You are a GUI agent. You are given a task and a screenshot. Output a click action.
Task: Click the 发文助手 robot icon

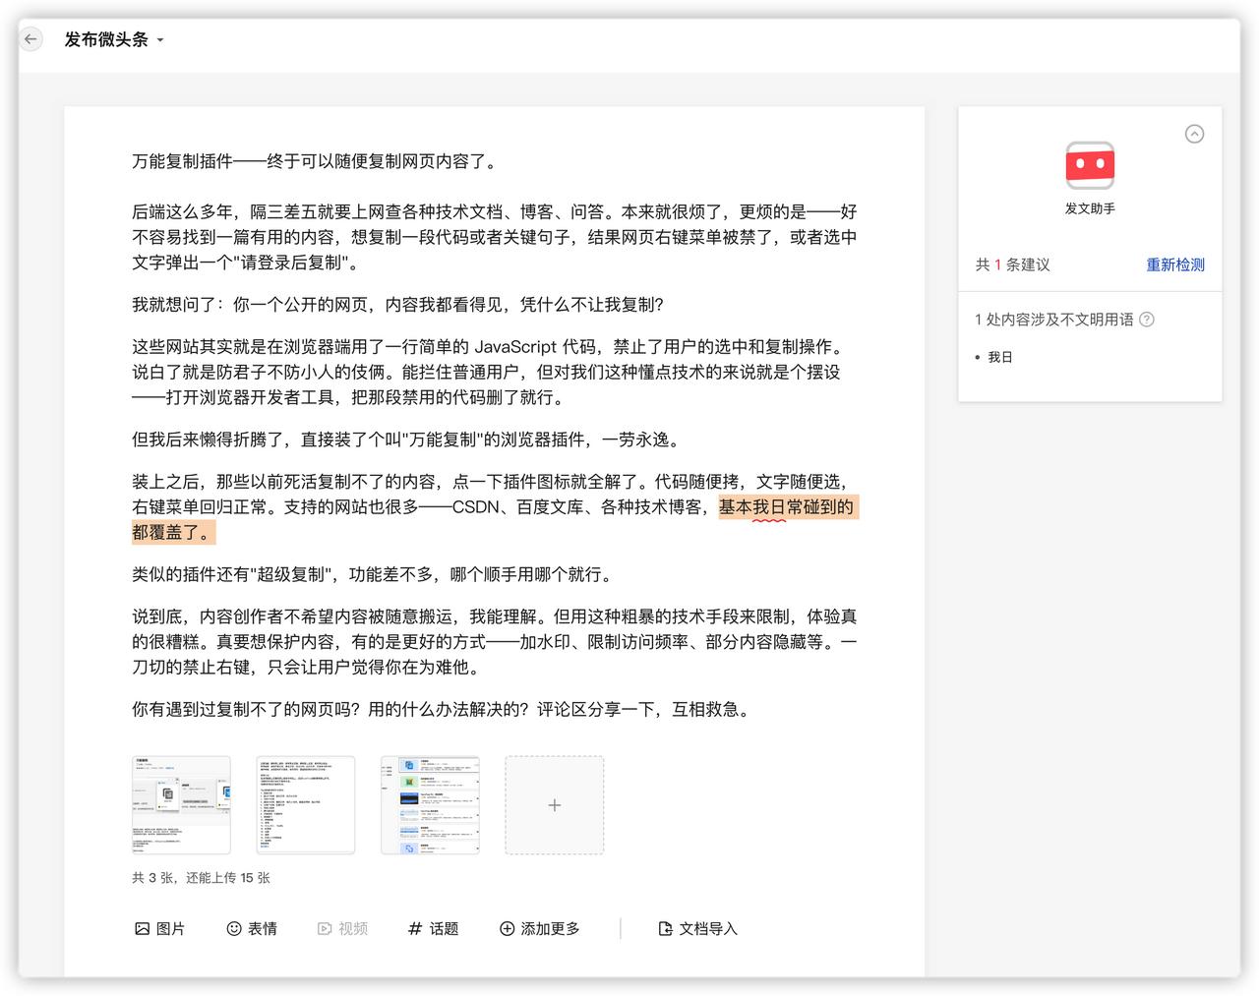1090,165
